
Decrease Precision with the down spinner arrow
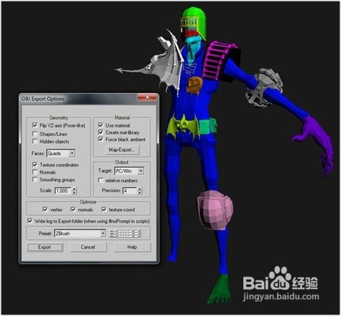pyautogui.click(x=140, y=193)
